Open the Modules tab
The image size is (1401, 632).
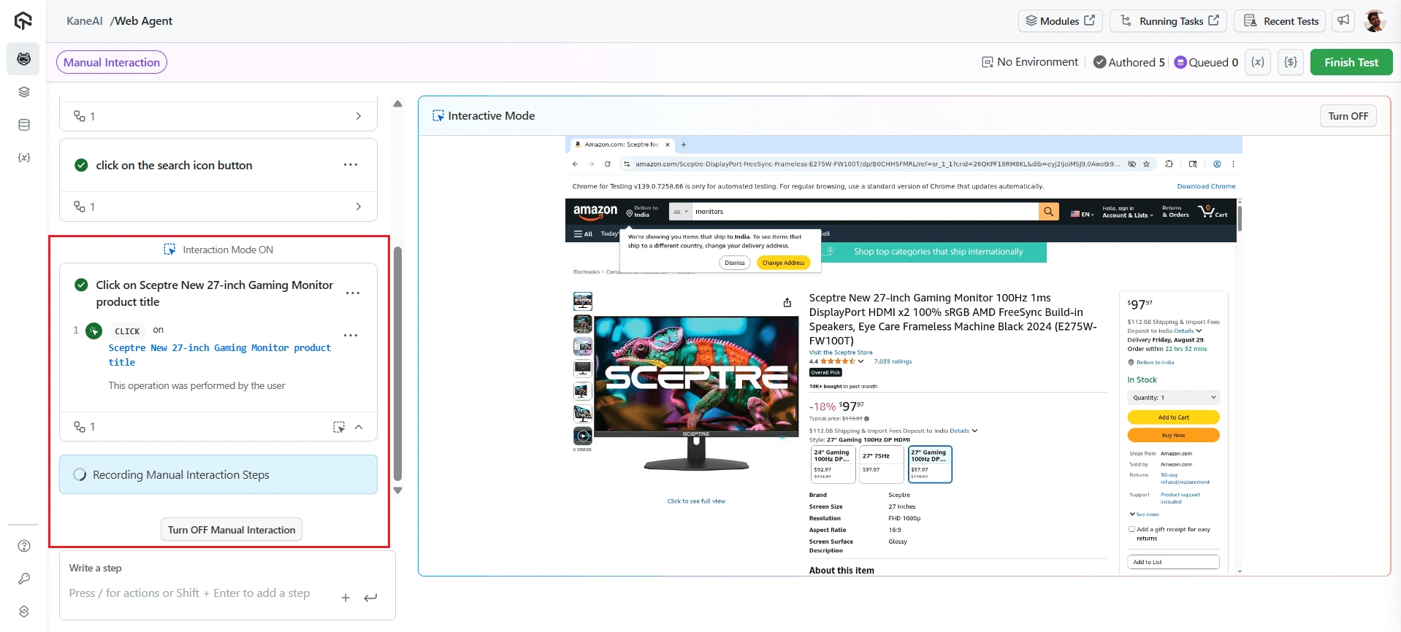(x=1060, y=21)
